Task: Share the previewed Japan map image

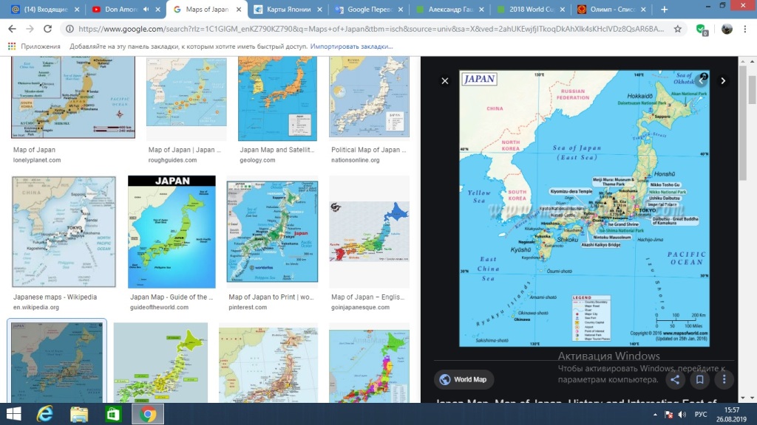Action: pyautogui.click(x=675, y=380)
